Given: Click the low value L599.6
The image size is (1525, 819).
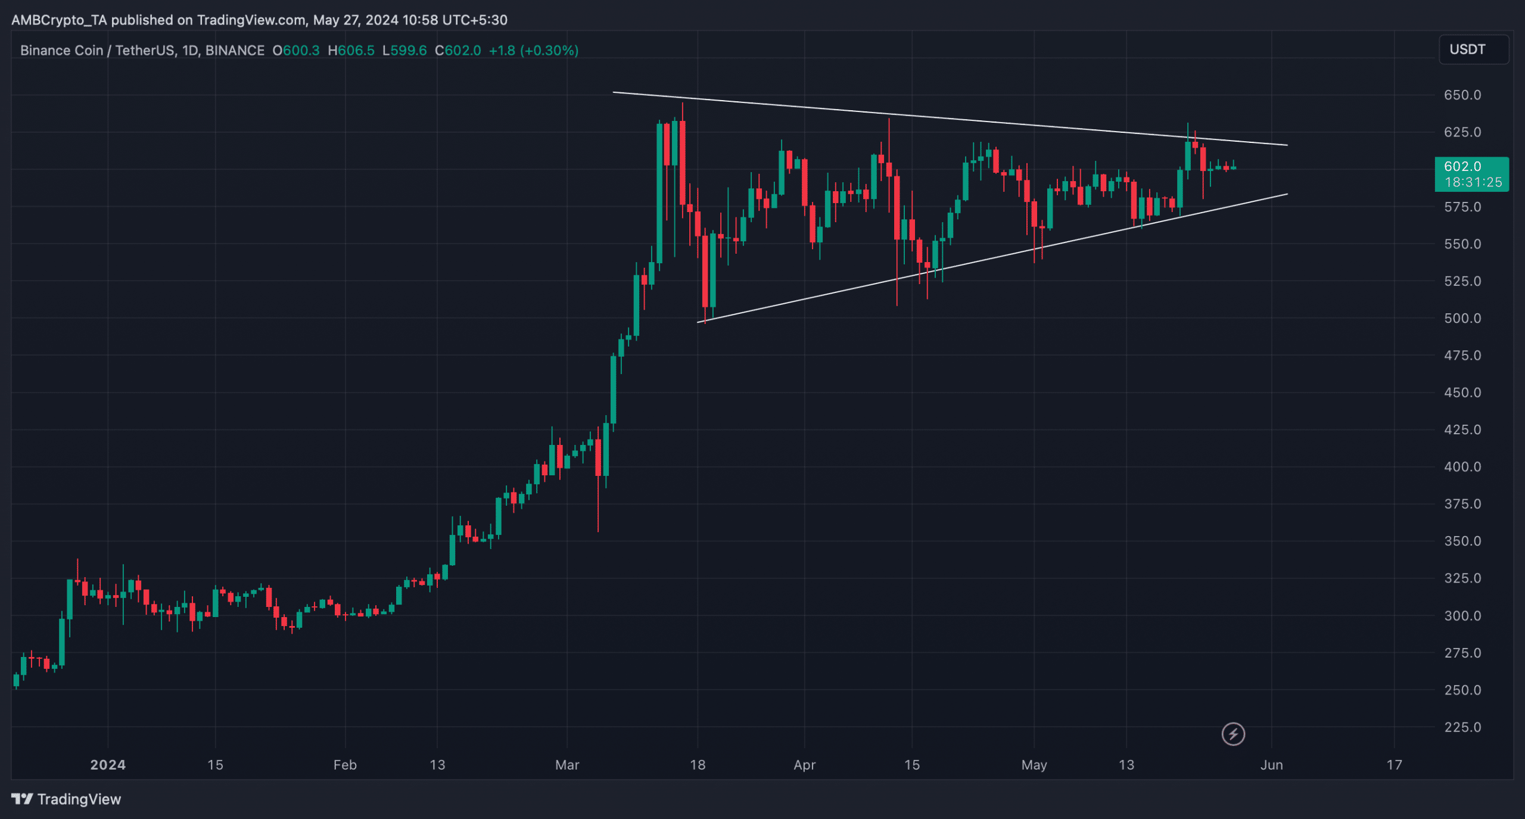Looking at the screenshot, I should (x=404, y=51).
